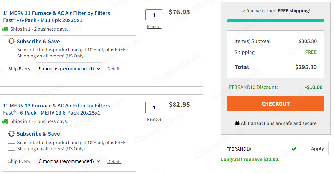
Task: Remove the MERV 13 filter from cart
Action: click(154, 119)
